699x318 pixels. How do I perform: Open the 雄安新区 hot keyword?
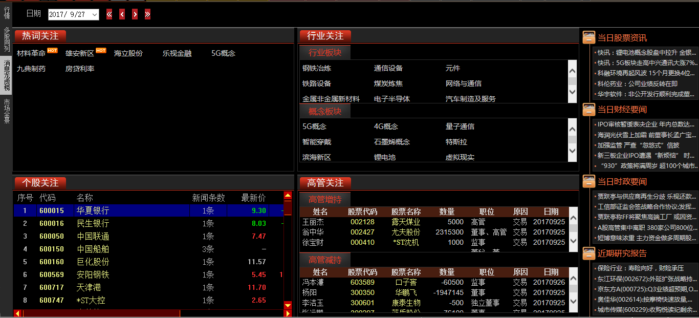tap(80, 53)
